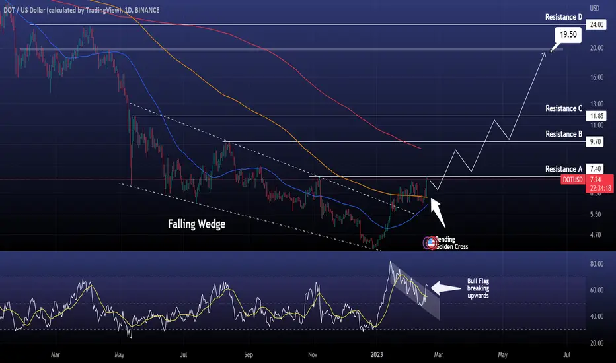Click the Nov time axis label
616x363 pixels.
click(x=313, y=355)
